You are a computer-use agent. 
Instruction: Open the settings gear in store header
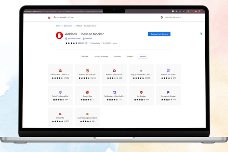click(161, 17)
